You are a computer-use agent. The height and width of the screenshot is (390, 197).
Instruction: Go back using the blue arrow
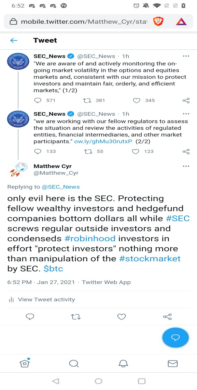click(13, 40)
